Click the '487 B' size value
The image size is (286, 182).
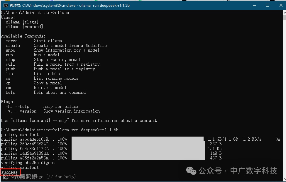[216, 158]
